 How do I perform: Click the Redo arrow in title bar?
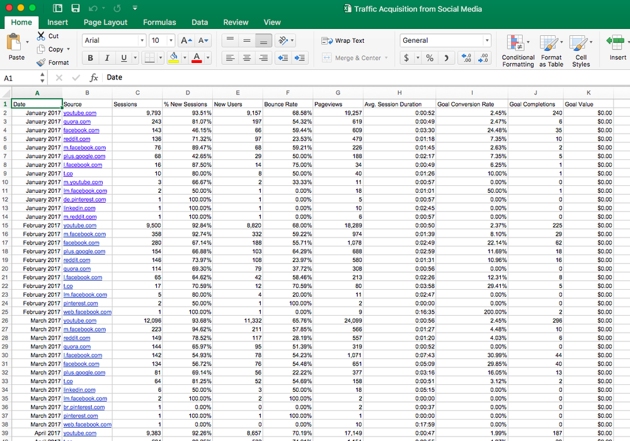(x=117, y=8)
